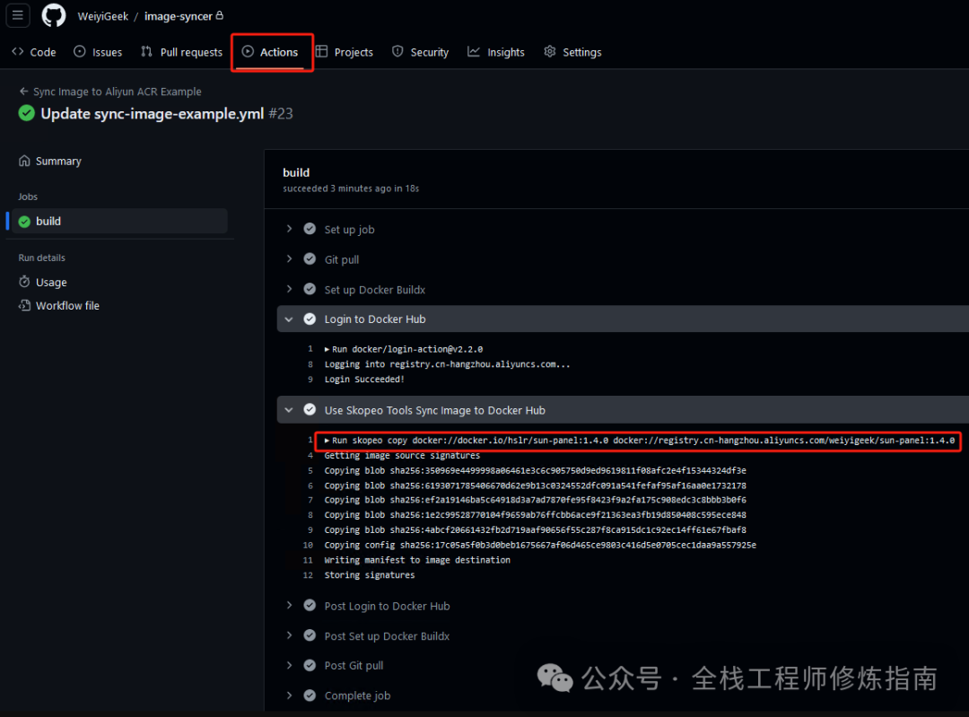The height and width of the screenshot is (717, 969).
Task: Click the Usage stopwatch icon
Action: coord(24,282)
